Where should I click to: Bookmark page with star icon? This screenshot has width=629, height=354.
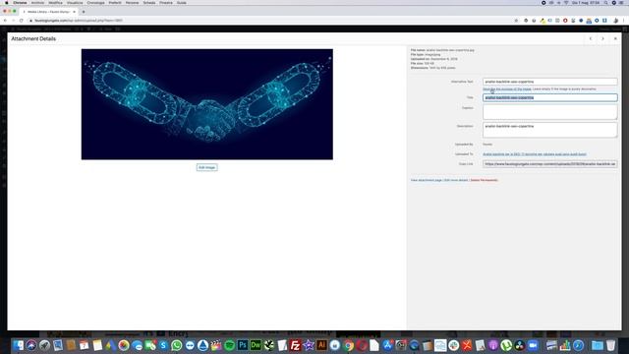516,21
